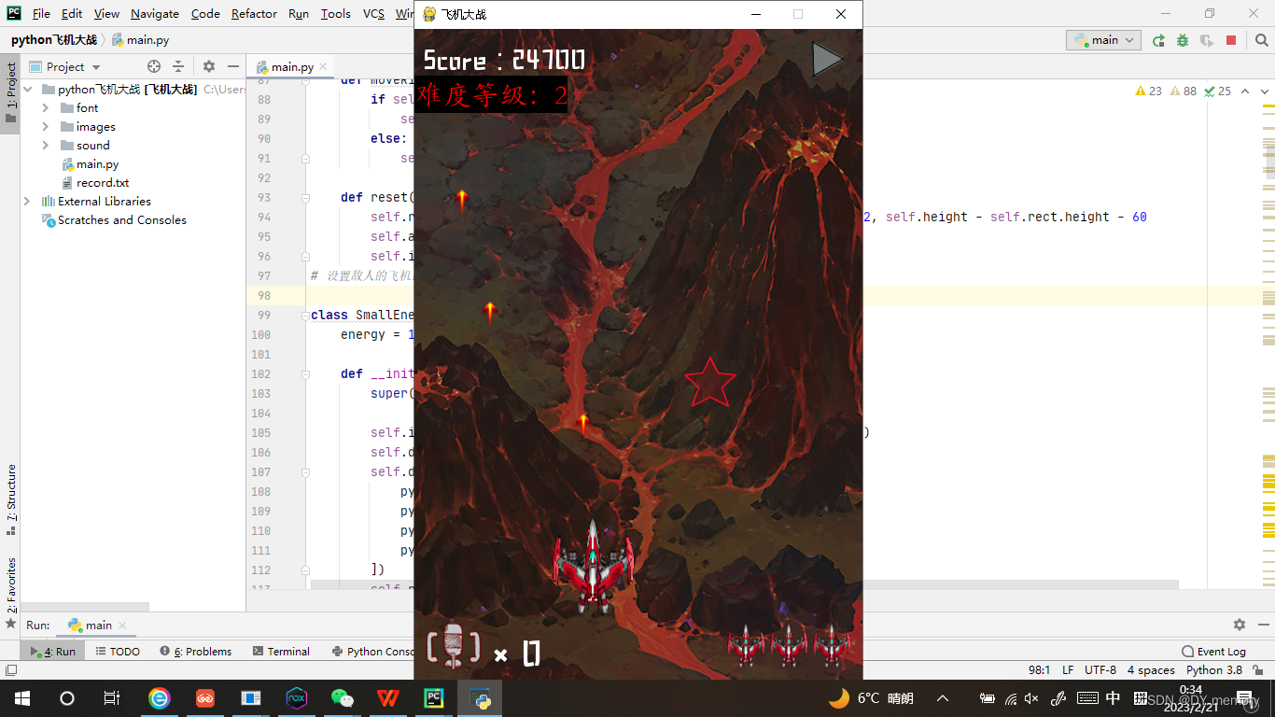Stop the running program with red square
Viewport: 1275px width, 717px height.
(1231, 40)
